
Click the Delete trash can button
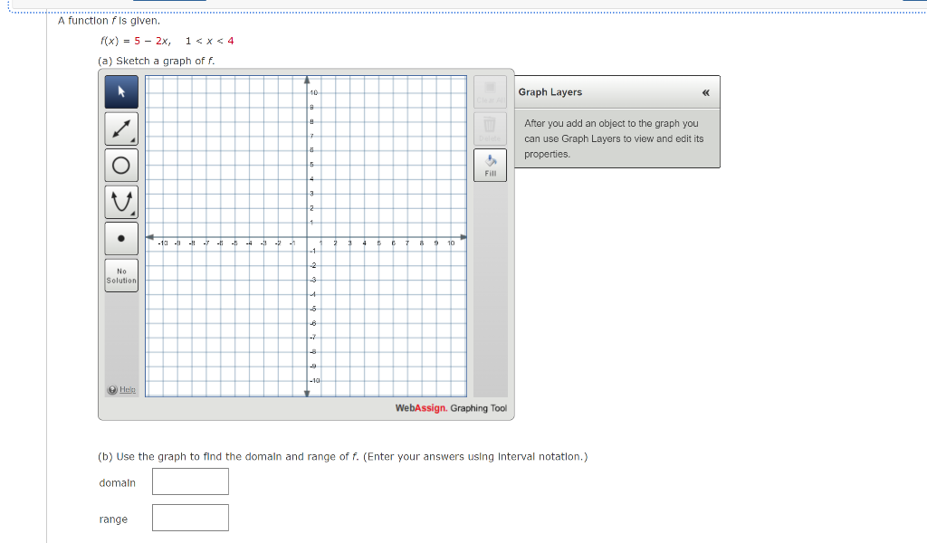pyautogui.click(x=490, y=129)
